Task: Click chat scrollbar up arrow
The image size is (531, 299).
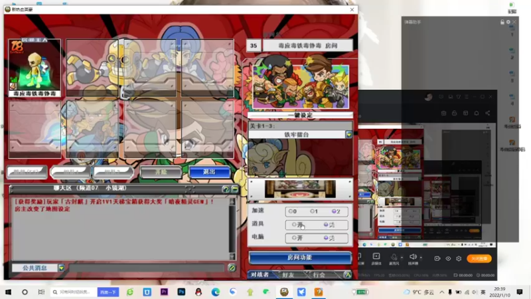Action: [232, 201]
